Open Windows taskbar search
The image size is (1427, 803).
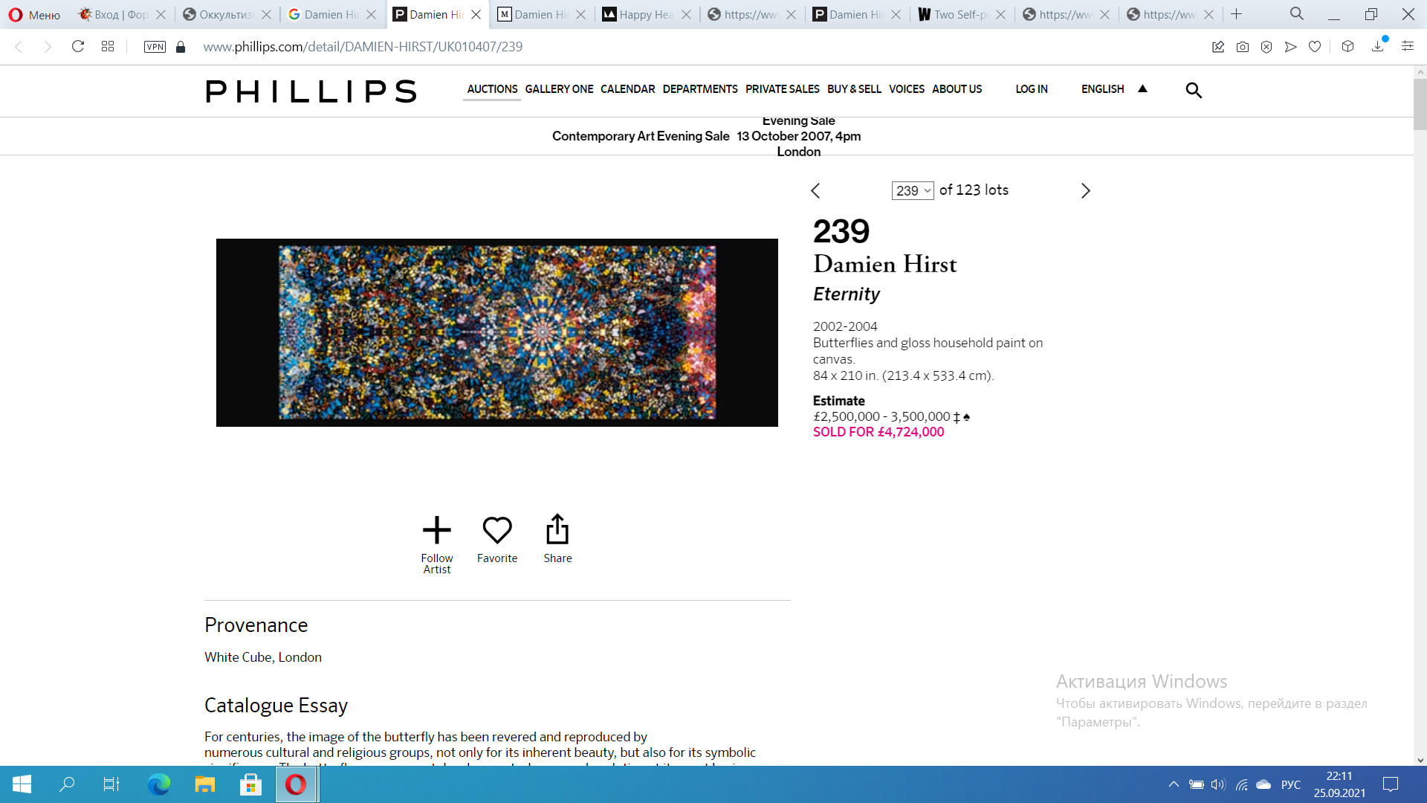[67, 784]
